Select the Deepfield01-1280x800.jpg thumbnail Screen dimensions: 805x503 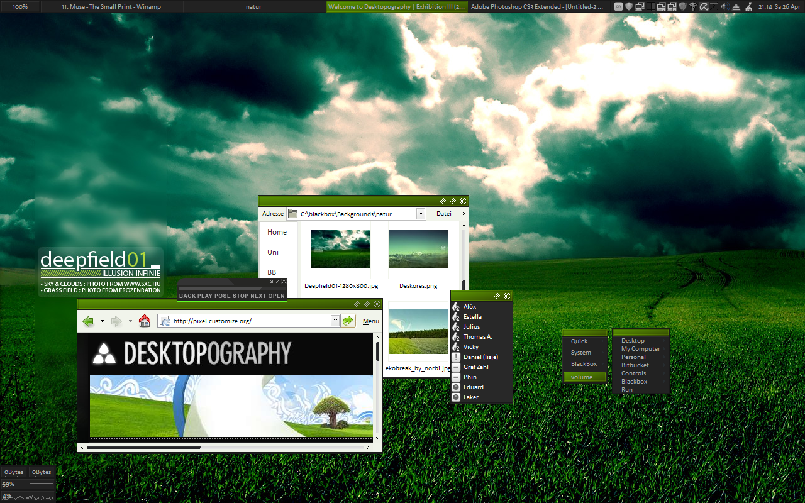[341, 249]
